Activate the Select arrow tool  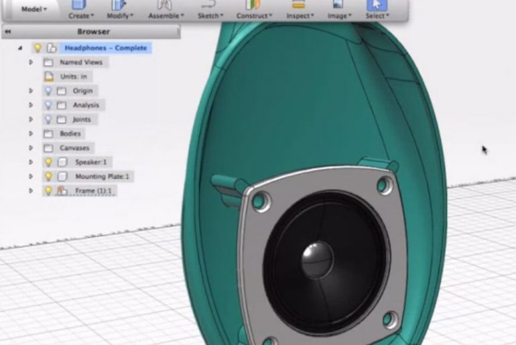click(x=377, y=5)
